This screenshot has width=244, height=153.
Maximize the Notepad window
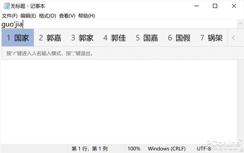click(x=215, y=6)
